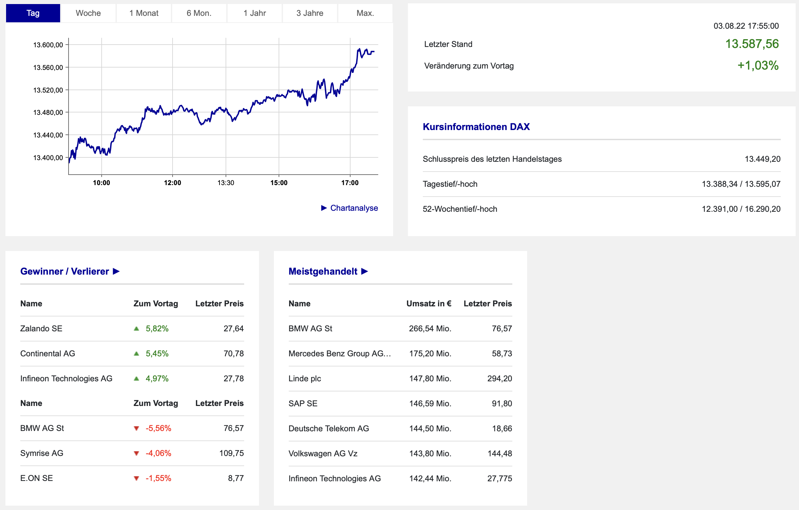Click the -4,06% change value
Viewport: 799px width, 510px height.
click(158, 453)
